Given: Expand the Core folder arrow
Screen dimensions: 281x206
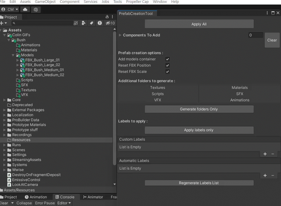Looking at the screenshot, I should tap(5, 100).
